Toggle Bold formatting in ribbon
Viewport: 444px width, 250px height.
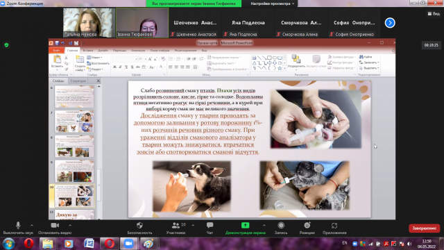[x=114, y=67]
